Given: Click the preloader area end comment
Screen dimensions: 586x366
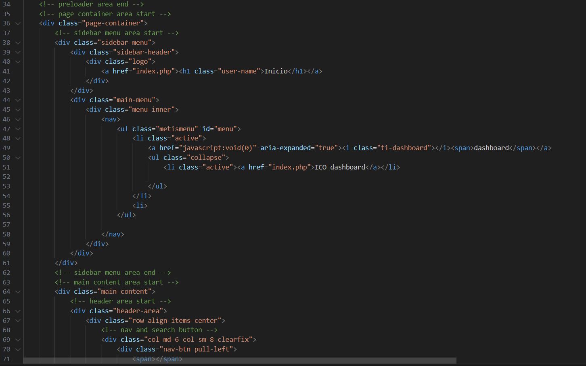Looking at the screenshot, I should click(92, 4).
